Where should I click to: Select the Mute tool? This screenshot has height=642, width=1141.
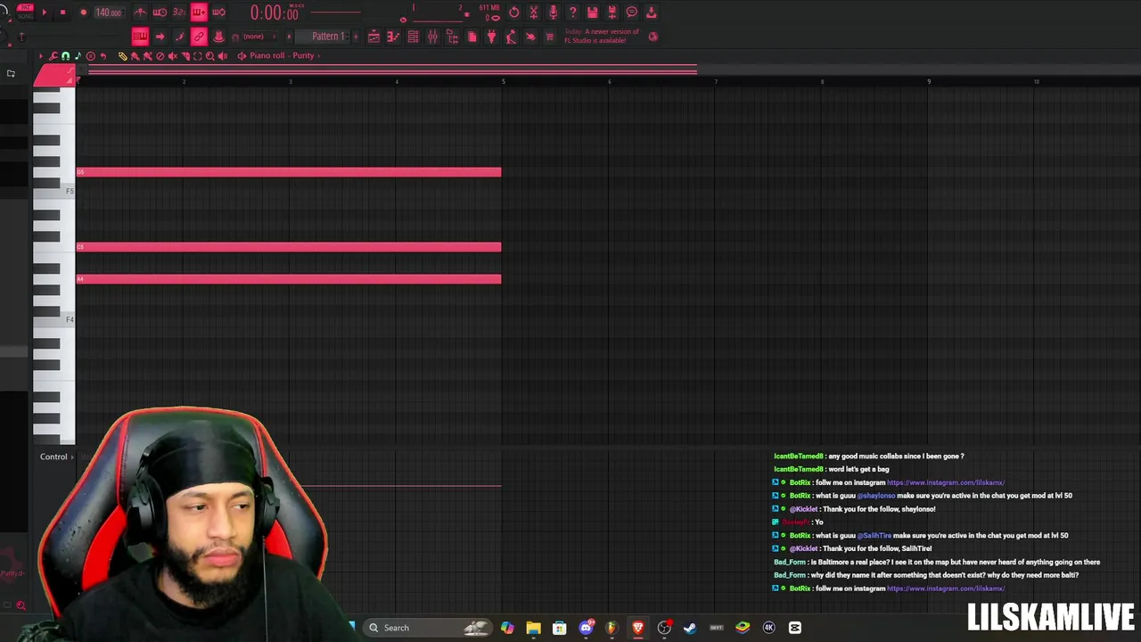pyautogui.click(x=173, y=56)
